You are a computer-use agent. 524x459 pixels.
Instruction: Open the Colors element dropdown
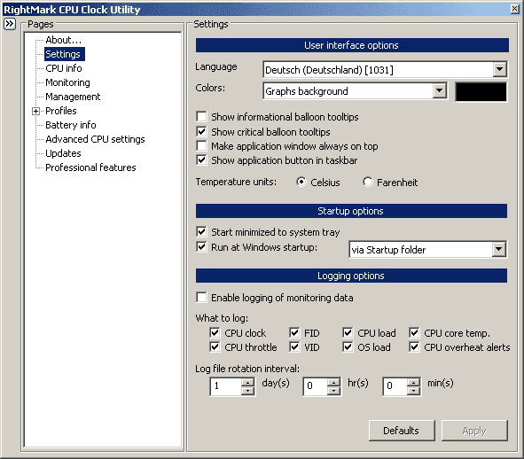(x=439, y=90)
